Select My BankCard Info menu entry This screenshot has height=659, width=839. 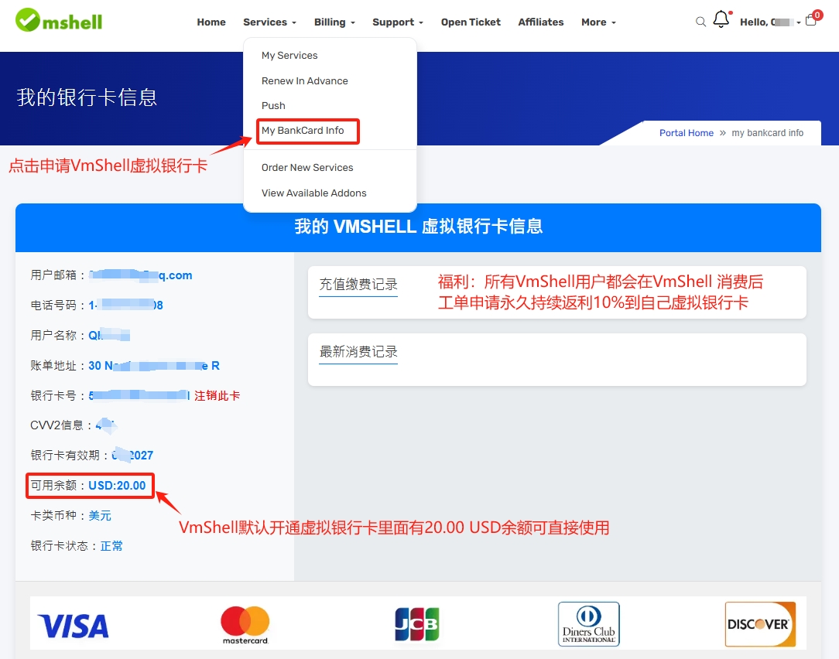point(303,131)
